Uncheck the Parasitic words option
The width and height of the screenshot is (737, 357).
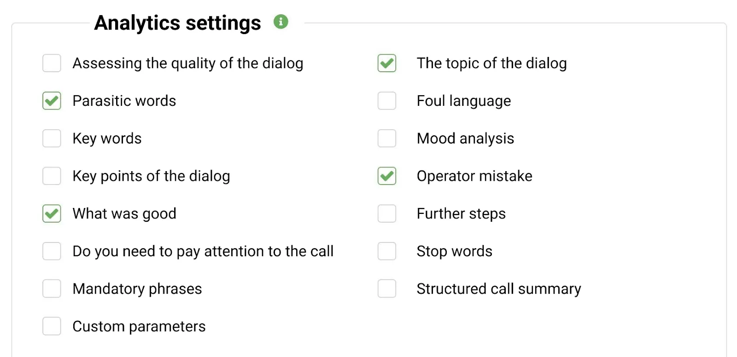(x=52, y=101)
